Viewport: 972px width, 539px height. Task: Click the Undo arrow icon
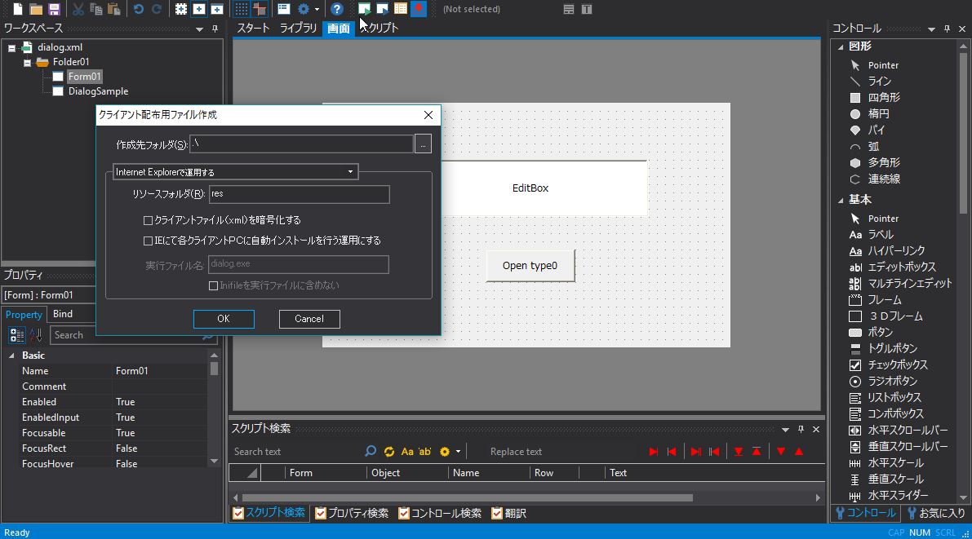[138, 9]
